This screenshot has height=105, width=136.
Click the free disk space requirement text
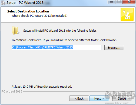(42, 87)
